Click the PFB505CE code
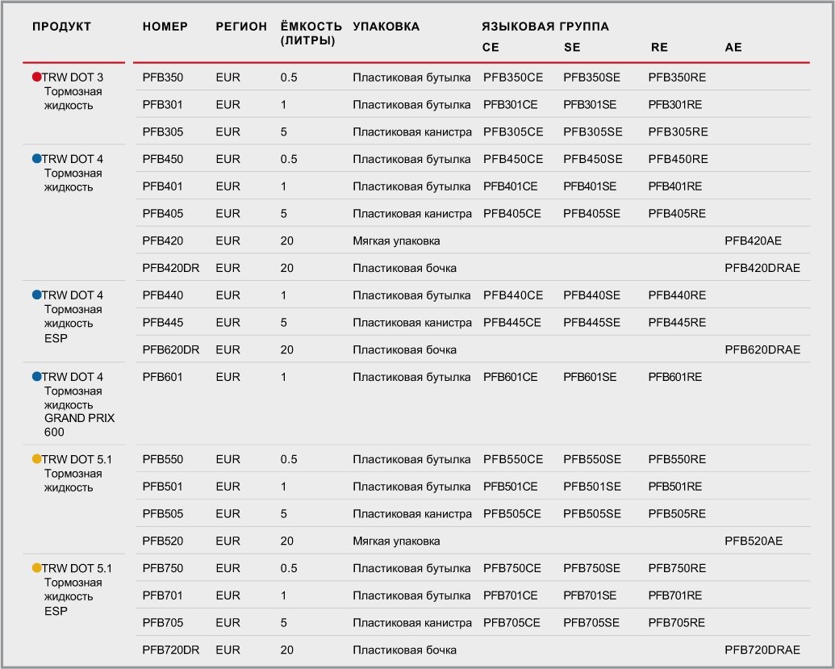This screenshot has width=835, height=669. 511,514
